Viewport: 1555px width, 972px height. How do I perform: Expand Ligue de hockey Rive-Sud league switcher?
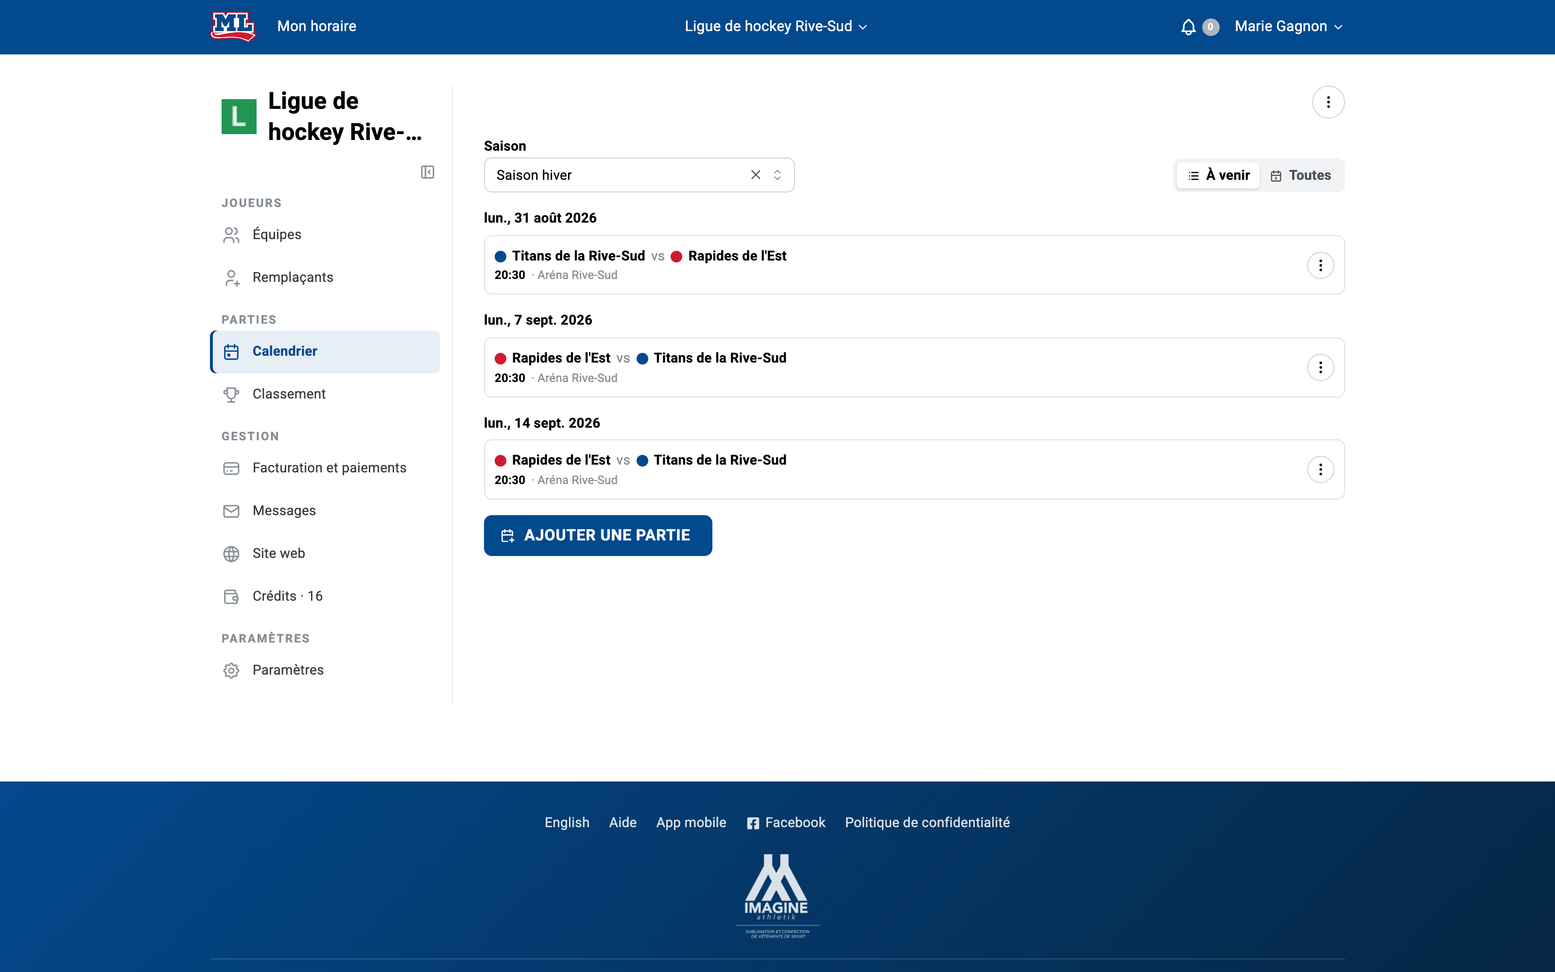[x=776, y=26]
